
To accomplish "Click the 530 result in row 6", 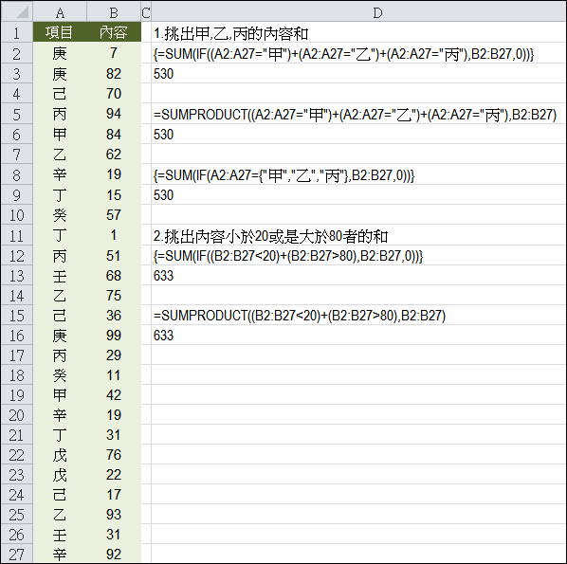I will pos(163,135).
